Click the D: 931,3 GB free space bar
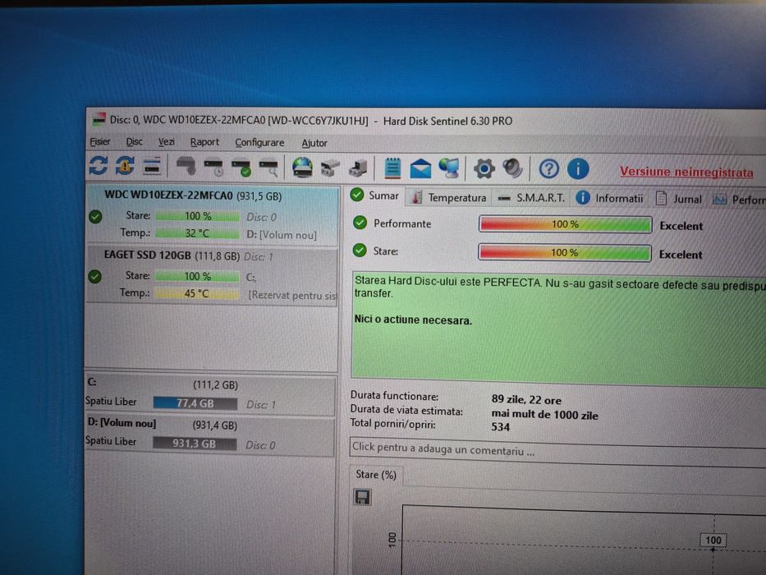The width and height of the screenshot is (766, 575). (195, 444)
